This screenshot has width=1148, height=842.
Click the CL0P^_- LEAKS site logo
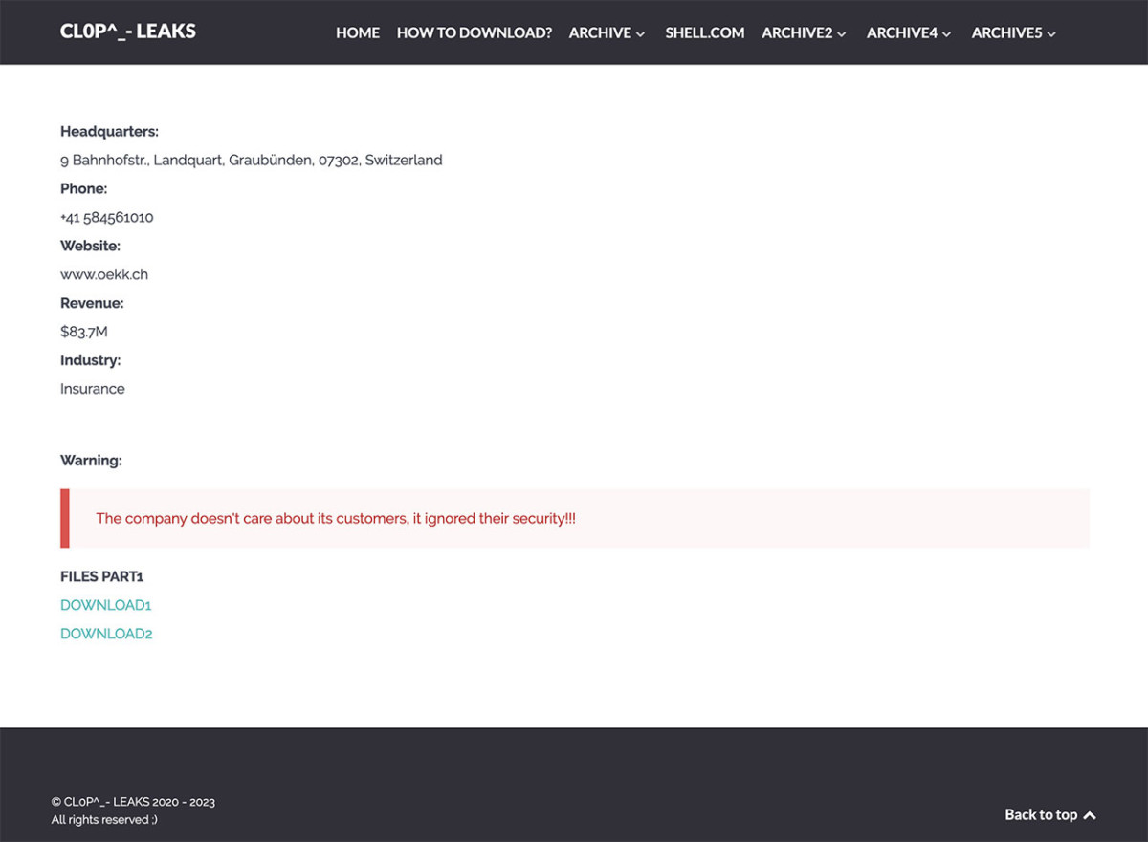(127, 31)
